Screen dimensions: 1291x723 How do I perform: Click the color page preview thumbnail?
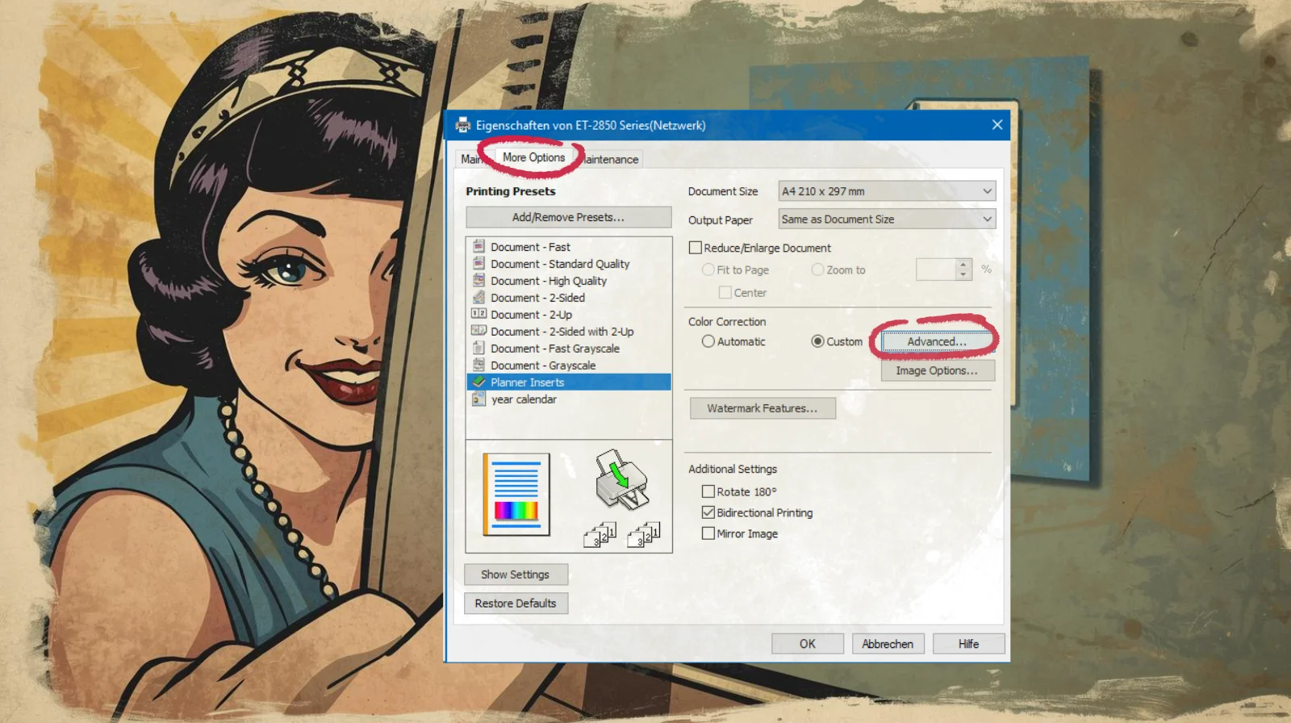[516, 494]
